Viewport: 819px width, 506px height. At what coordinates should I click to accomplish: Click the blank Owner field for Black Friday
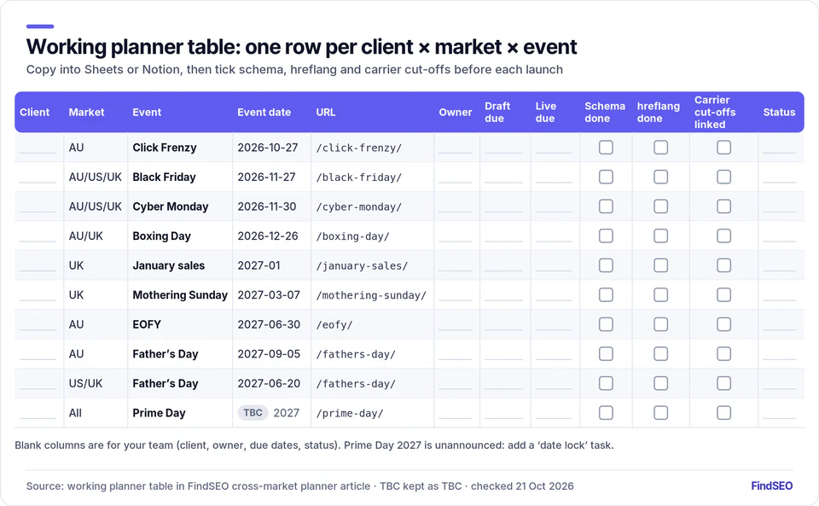coord(456,177)
